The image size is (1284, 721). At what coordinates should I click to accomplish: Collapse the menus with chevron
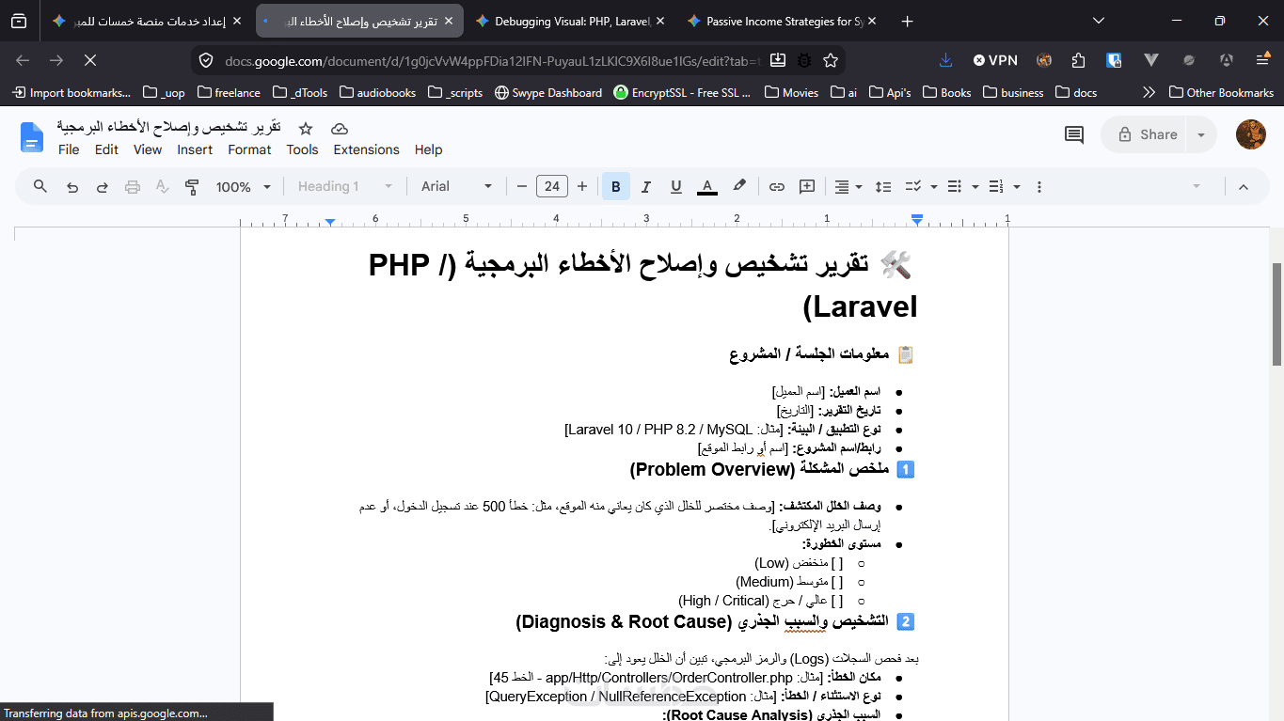[1244, 187]
